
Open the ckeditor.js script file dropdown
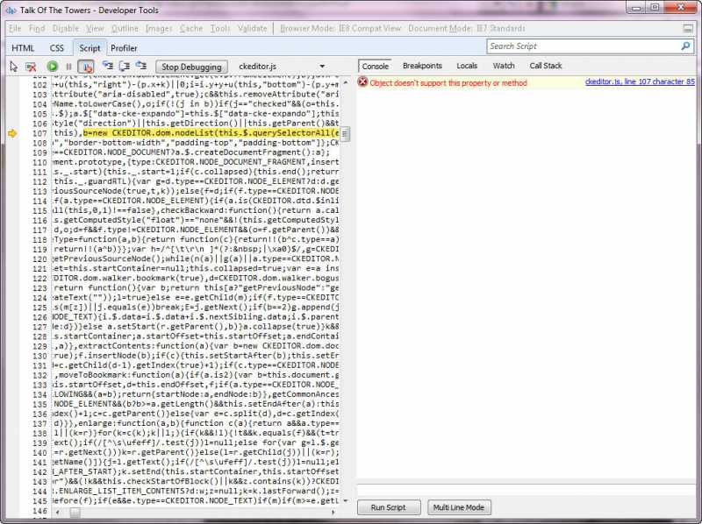pyautogui.click(x=323, y=66)
